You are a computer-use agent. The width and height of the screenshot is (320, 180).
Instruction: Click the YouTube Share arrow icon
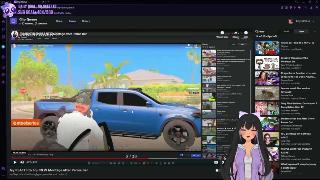click(x=235, y=33)
